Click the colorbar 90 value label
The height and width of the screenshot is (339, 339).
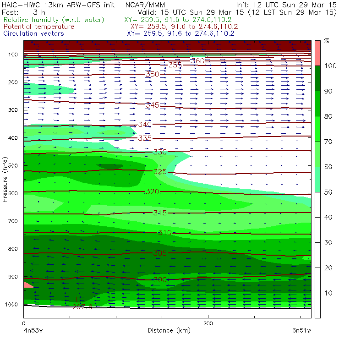pos(328,91)
